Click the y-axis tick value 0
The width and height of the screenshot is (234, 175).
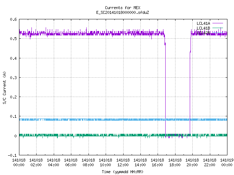15,136
